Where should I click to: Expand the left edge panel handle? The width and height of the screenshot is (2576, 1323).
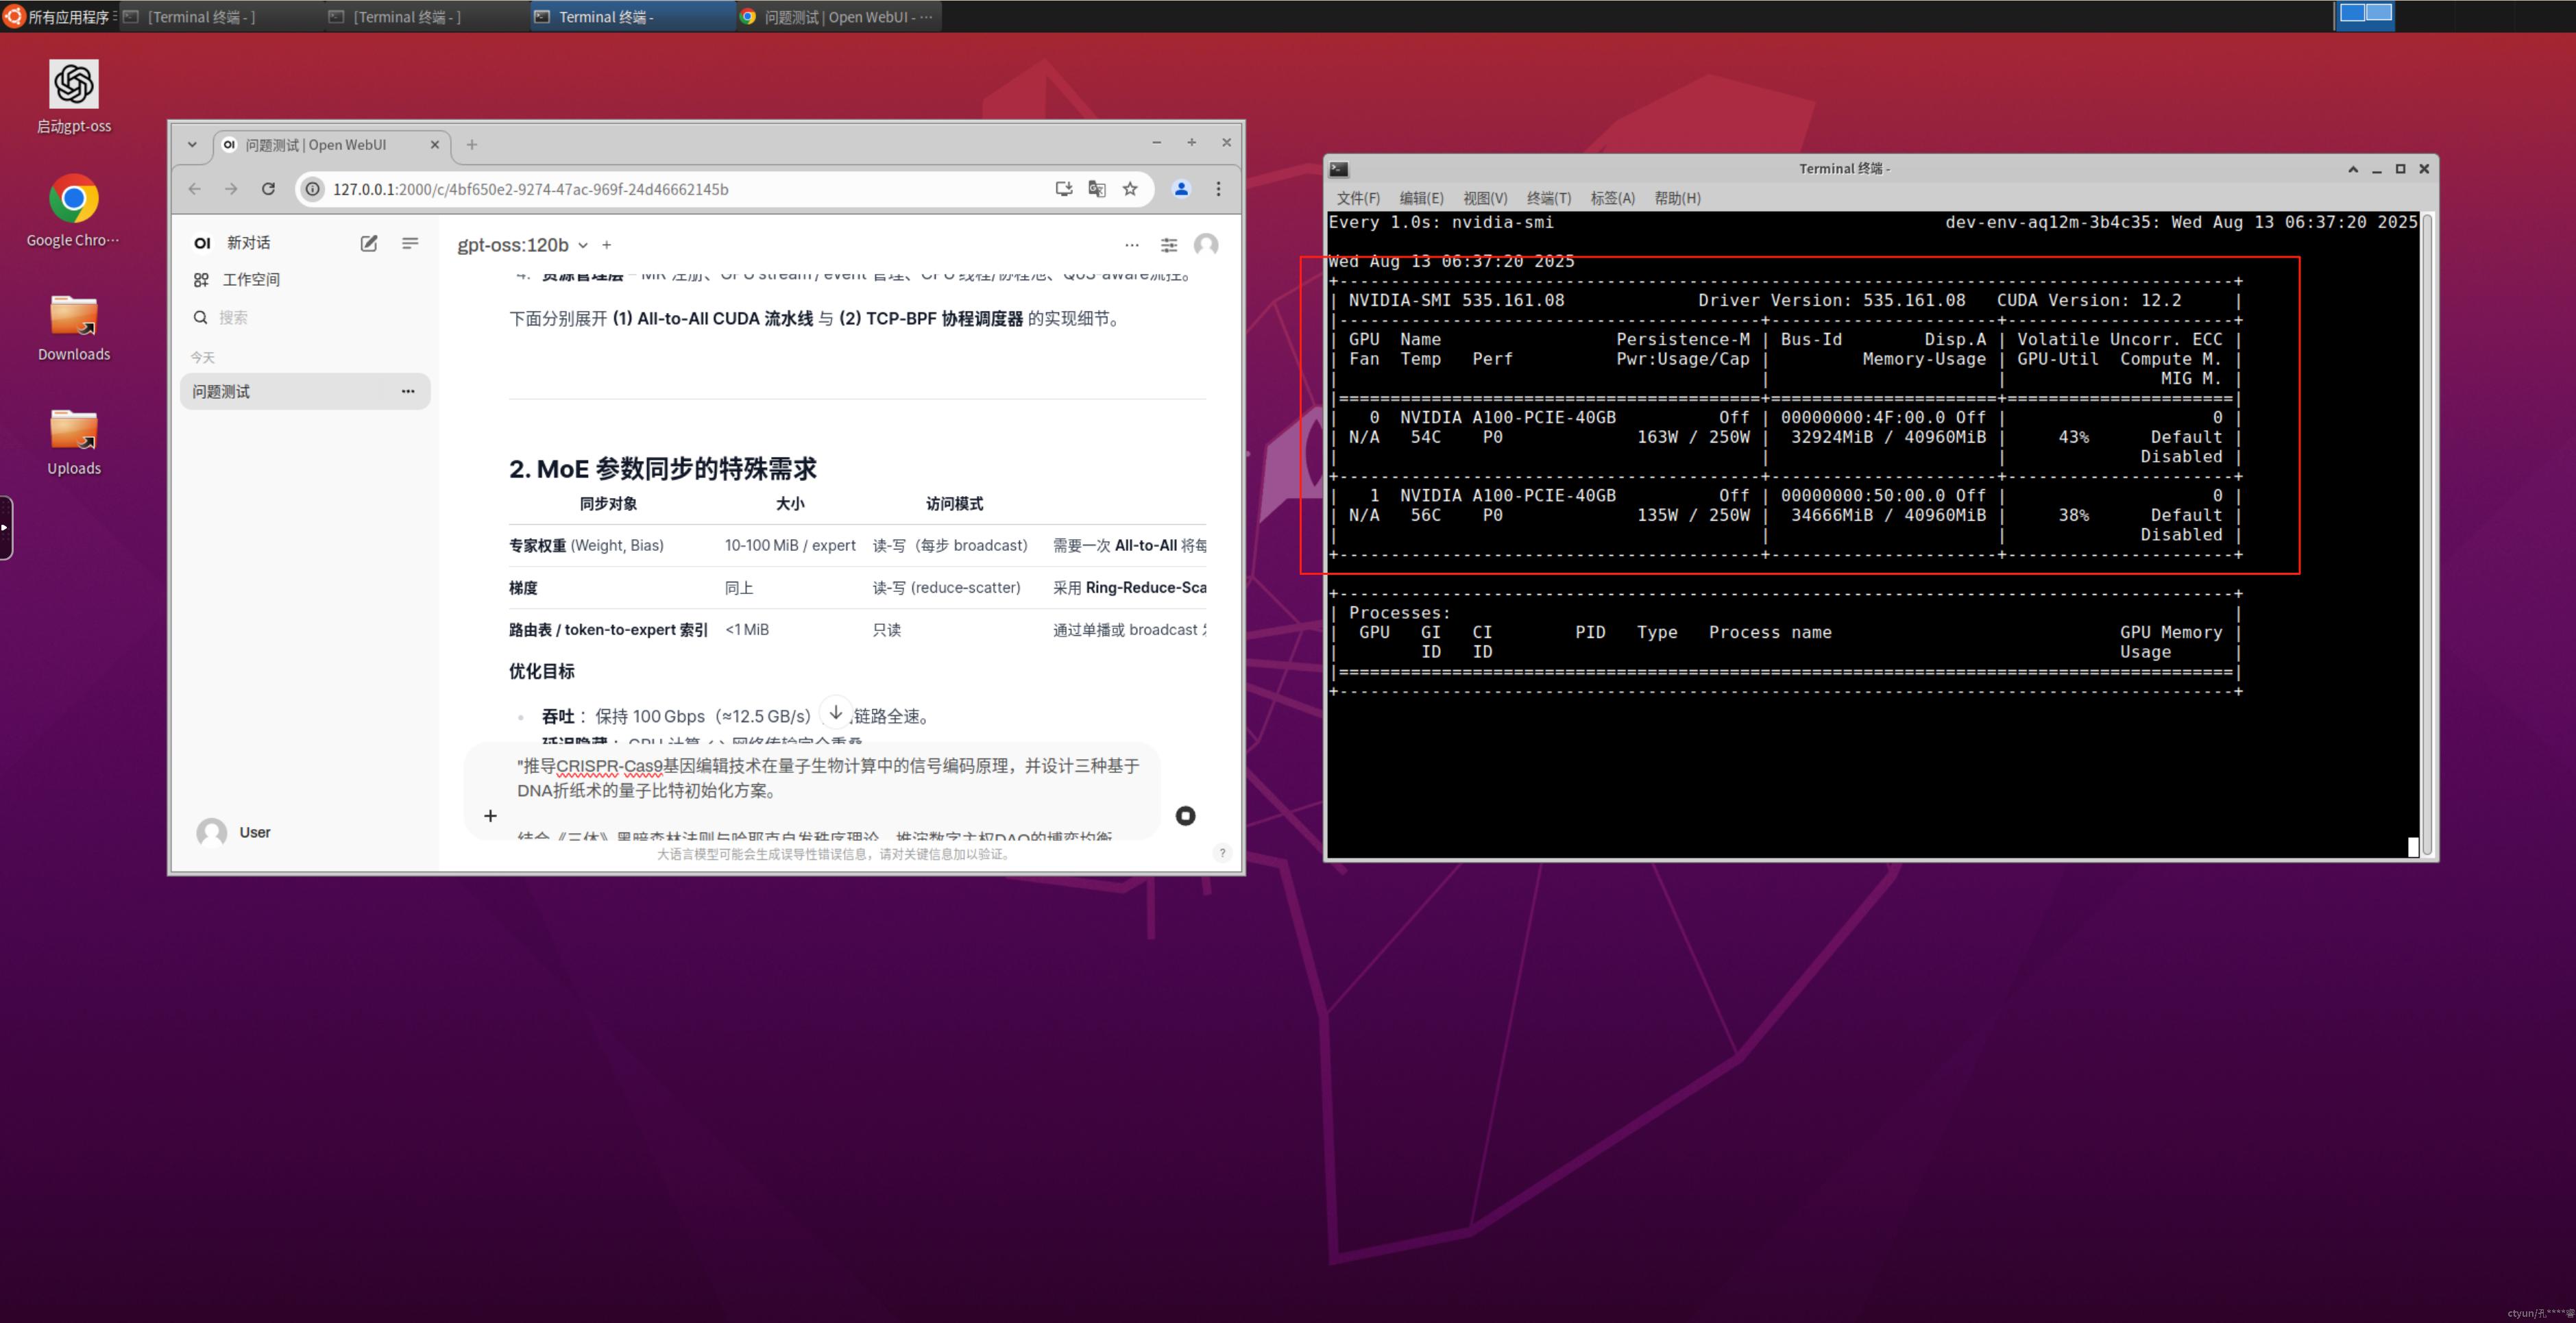click(6, 528)
